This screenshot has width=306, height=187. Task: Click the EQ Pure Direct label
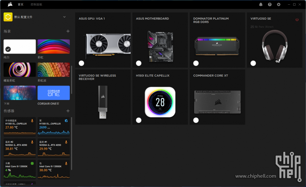click(x=264, y=27)
